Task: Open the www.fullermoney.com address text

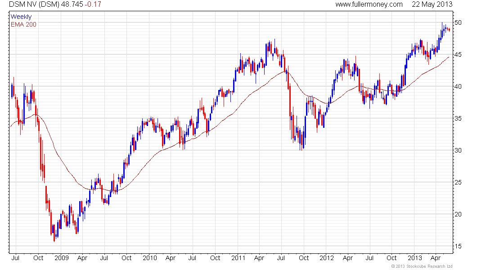Action: pyautogui.click(x=369, y=4)
